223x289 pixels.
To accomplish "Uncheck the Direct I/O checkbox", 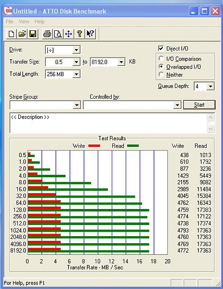I will click(161, 49).
